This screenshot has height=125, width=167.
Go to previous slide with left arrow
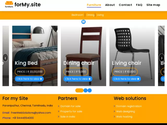[x=5, y=58]
